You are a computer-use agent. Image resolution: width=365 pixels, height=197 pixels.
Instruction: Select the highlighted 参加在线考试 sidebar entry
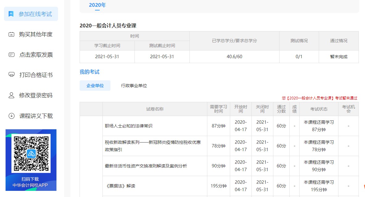tap(31, 14)
